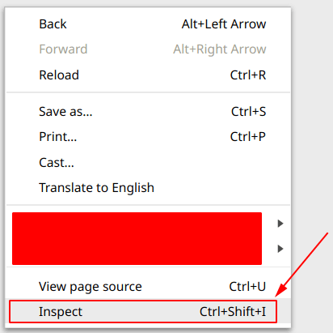Click the red annotation arrow pointing at Inspect
333x333 pixels.
pos(301,265)
